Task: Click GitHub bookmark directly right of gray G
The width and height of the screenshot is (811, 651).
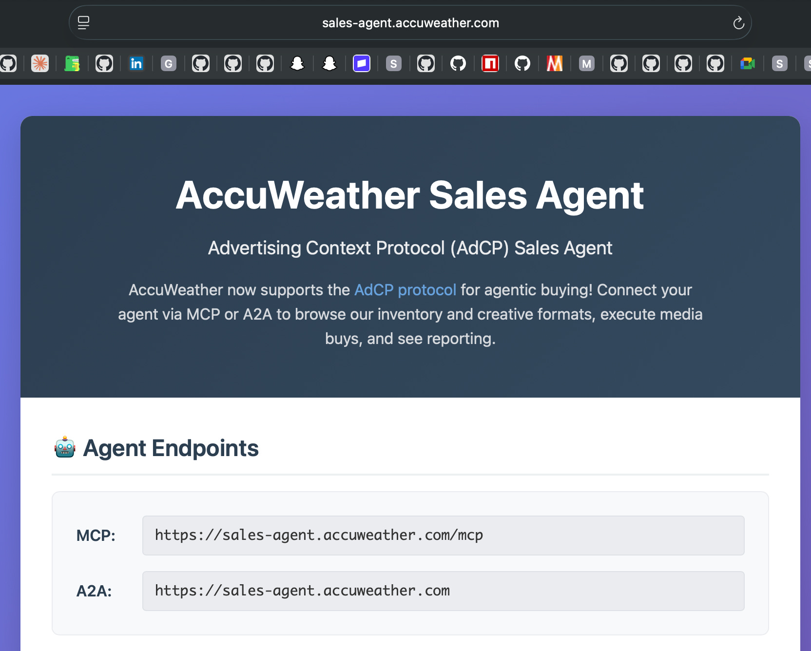Action: pyautogui.click(x=201, y=63)
